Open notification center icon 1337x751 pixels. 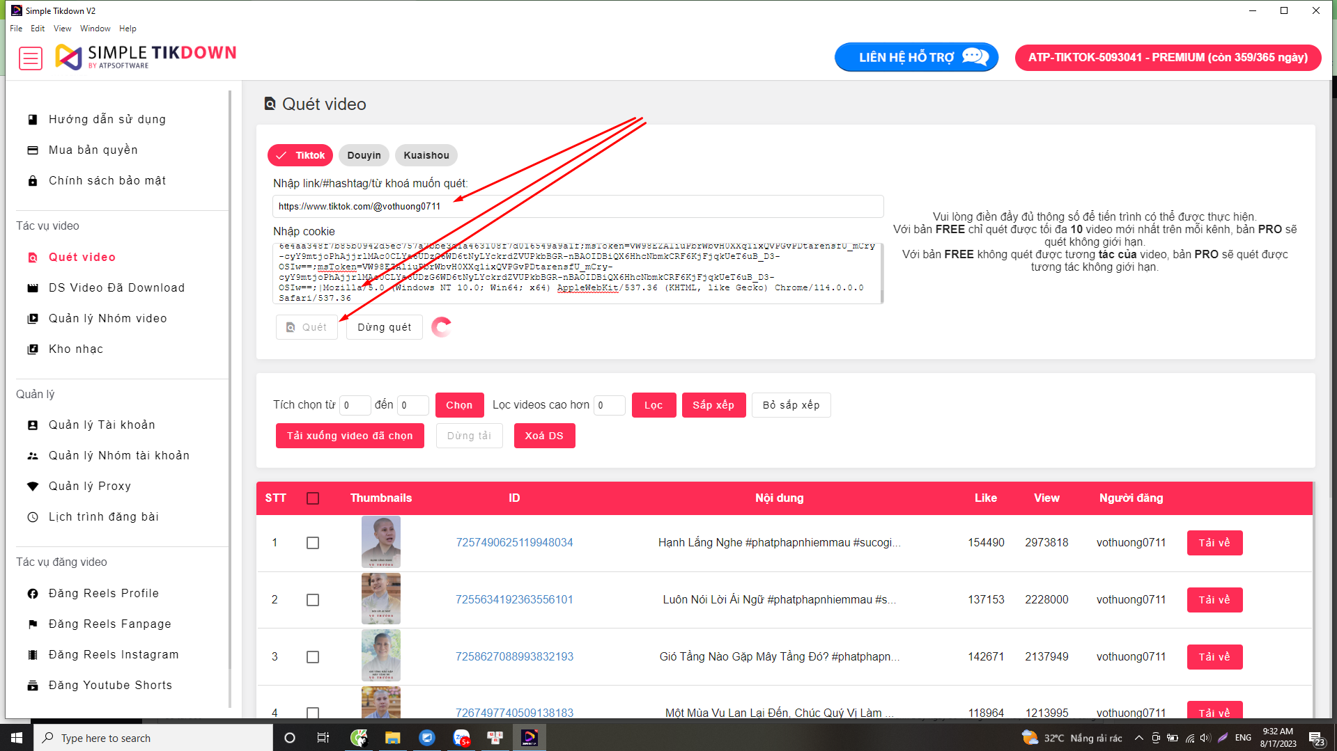pos(1317,738)
